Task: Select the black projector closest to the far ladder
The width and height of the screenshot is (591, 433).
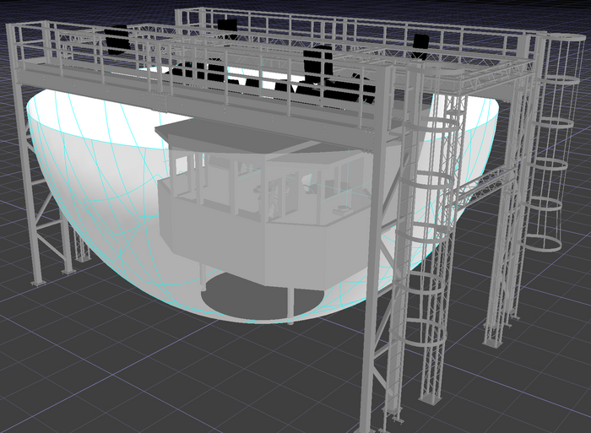Action: coord(421,46)
